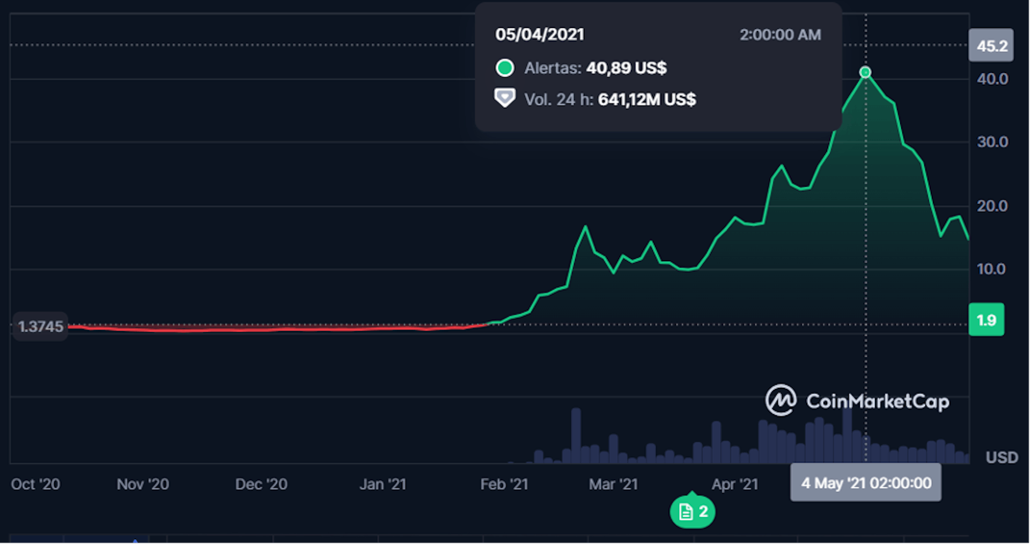This screenshot has width=1030, height=544.
Task: Click the Mar '21 axis label
Action: click(613, 484)
